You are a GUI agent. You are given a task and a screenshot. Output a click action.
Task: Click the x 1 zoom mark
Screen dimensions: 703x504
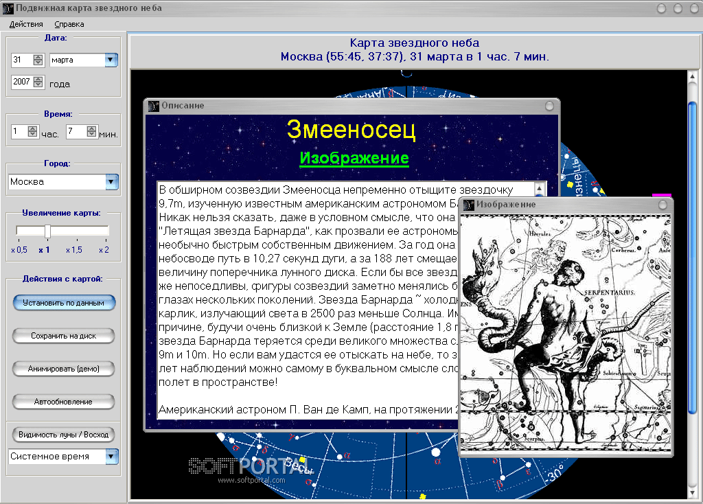44,250
